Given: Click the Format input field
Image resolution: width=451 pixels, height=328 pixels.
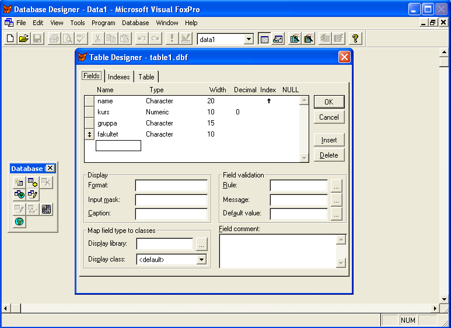Looking at the screenshot, I should click(x=171, y=186).
